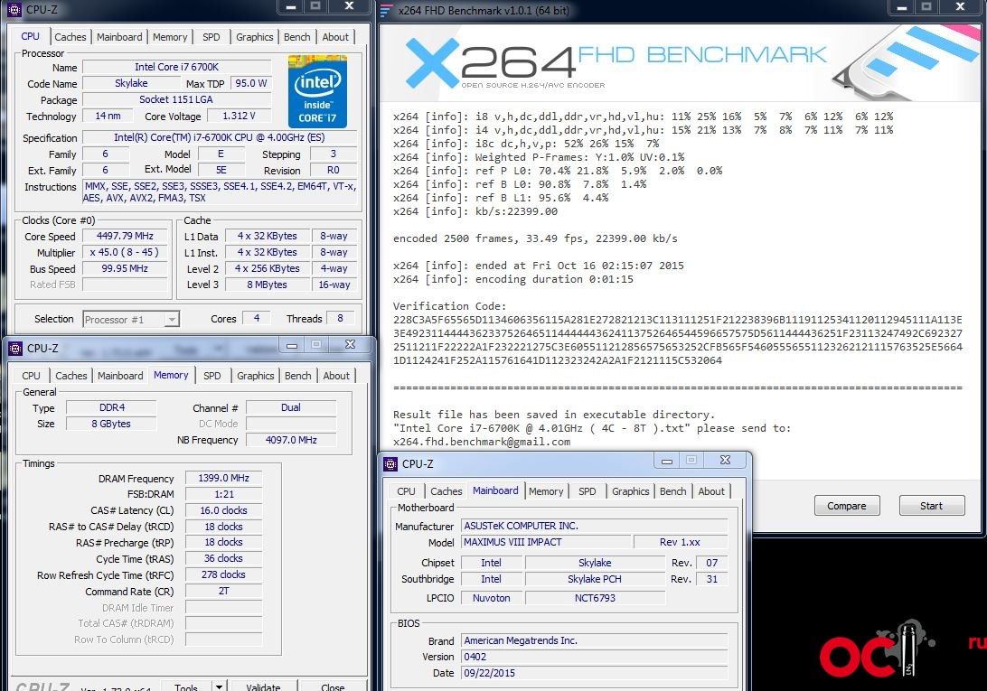Click the MAXIMUS VIII IMPACT model field
This screenshot has height=691, width=987.
(546, 542)
